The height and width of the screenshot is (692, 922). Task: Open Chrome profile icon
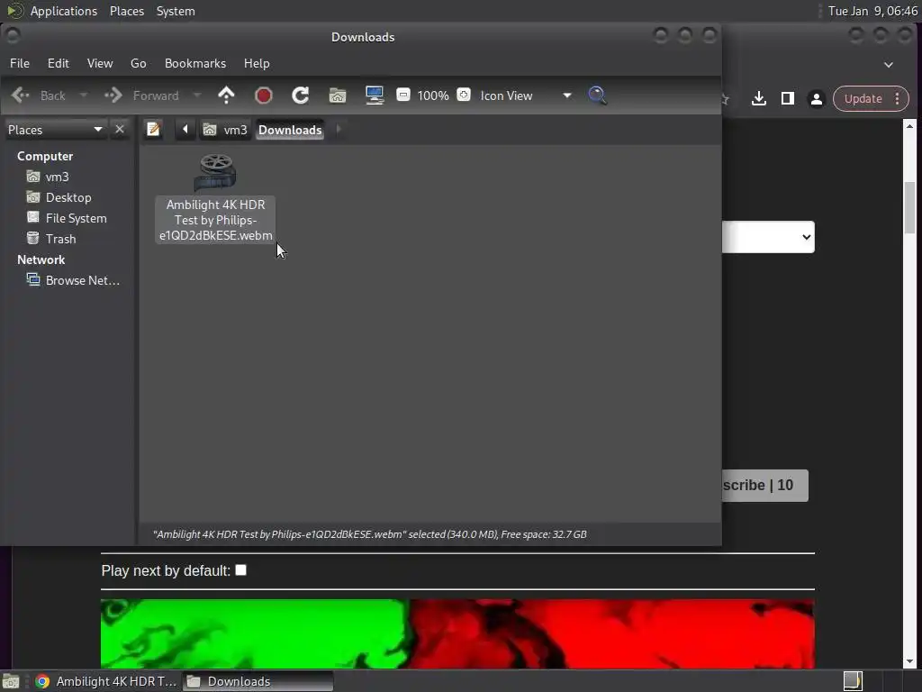[x=816, y=98]
